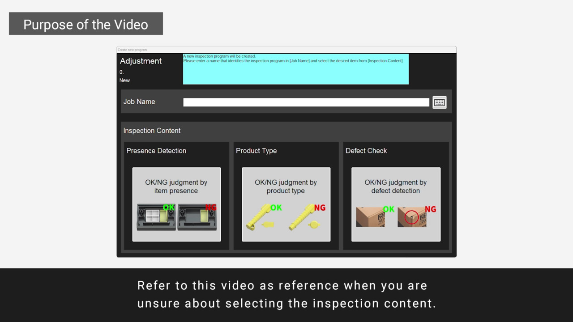The height and width of the screenshot is (322, 573).
Task: Select the Presence Detection heading
Action: point(156,151)
